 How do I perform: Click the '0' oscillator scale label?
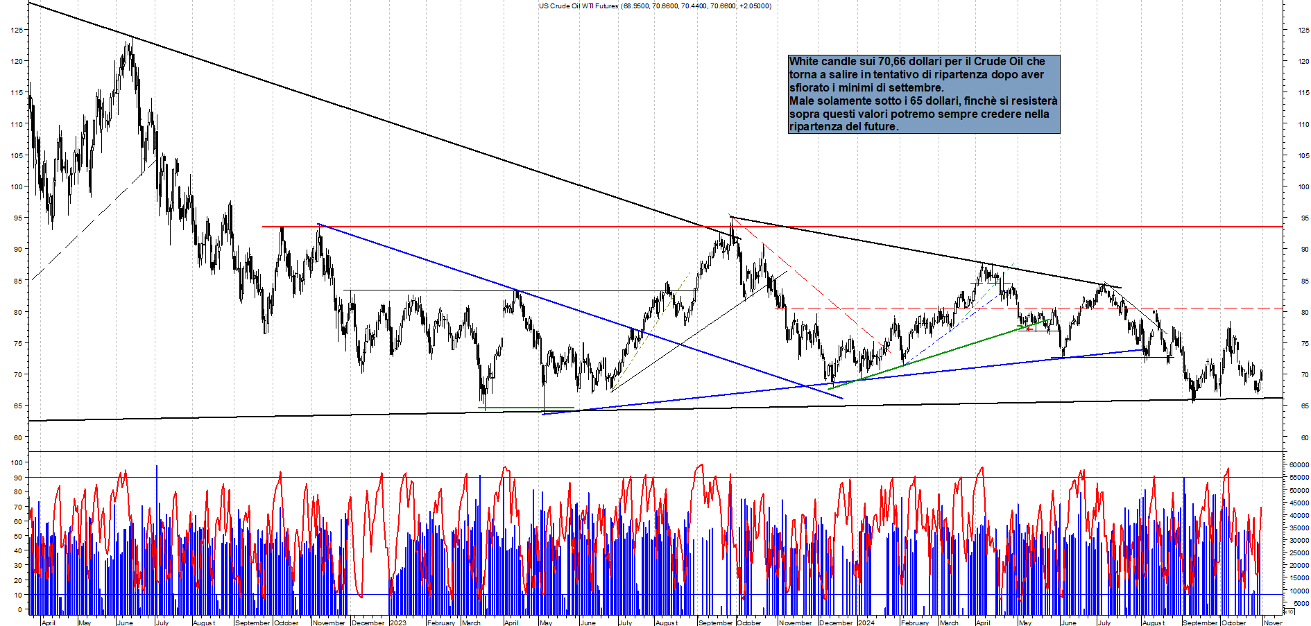(x=19, y=610)
